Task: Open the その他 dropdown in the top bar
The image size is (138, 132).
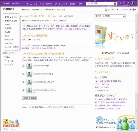Action: [x=73, y=4]
